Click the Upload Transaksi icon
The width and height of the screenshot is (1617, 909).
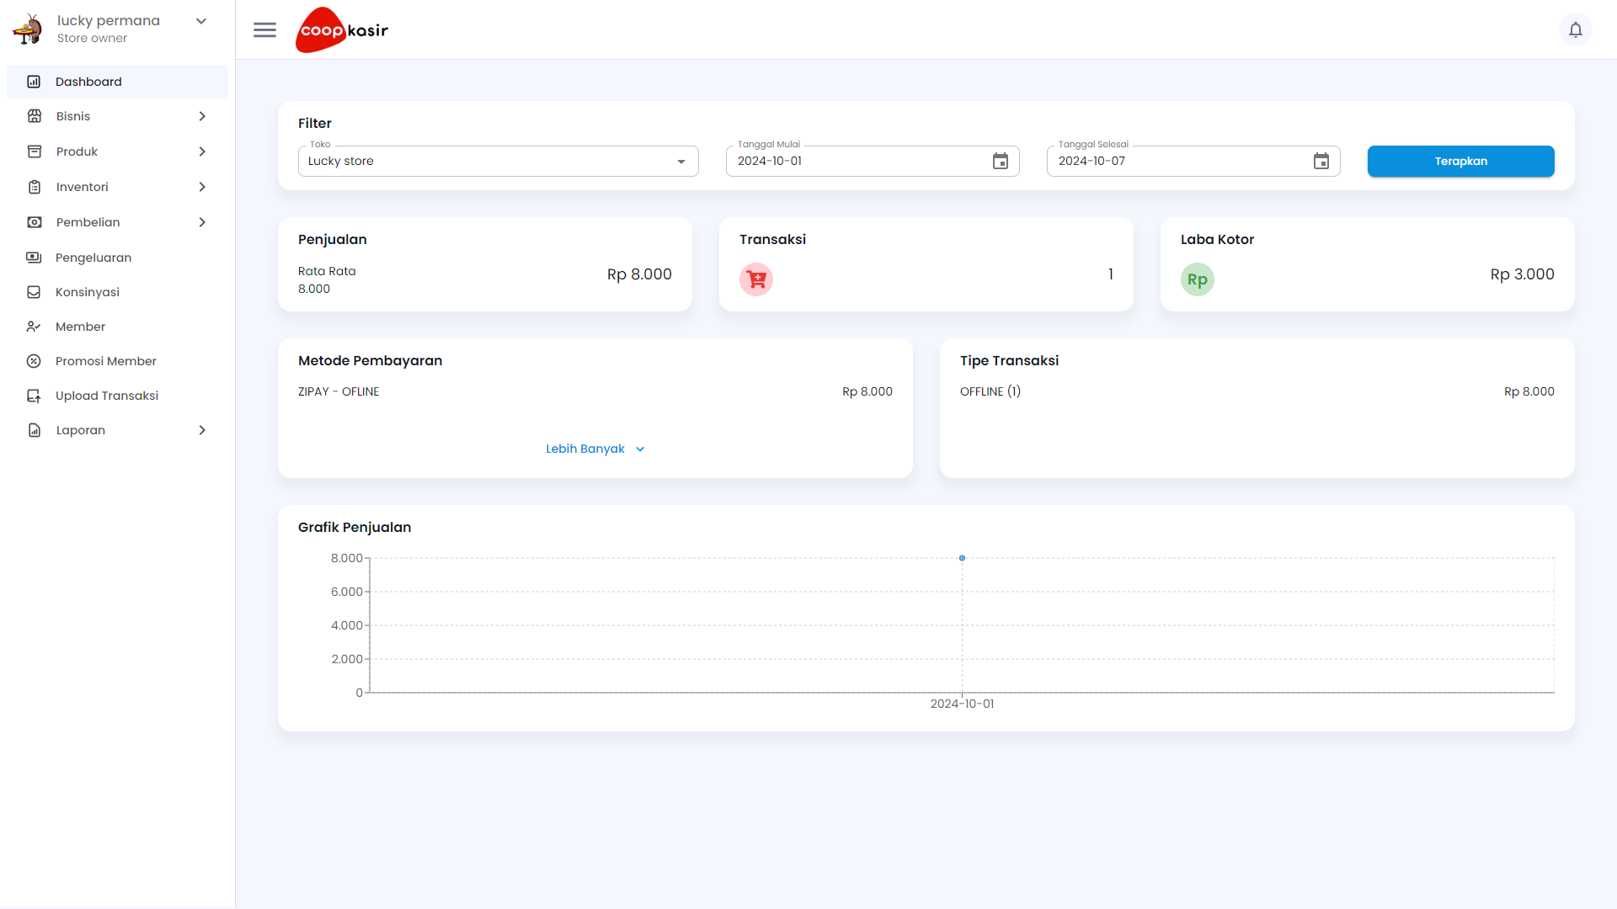pyautogui.click(x=34, y=396)
